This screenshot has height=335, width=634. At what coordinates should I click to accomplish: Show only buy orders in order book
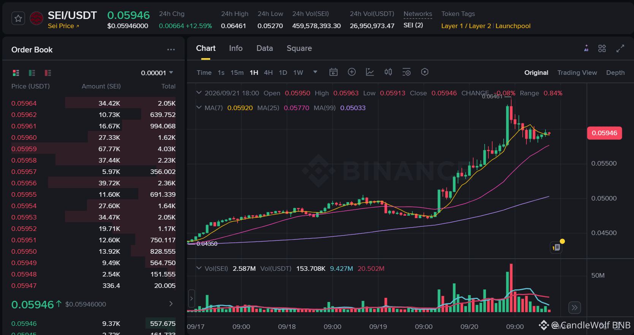(32, 73)
